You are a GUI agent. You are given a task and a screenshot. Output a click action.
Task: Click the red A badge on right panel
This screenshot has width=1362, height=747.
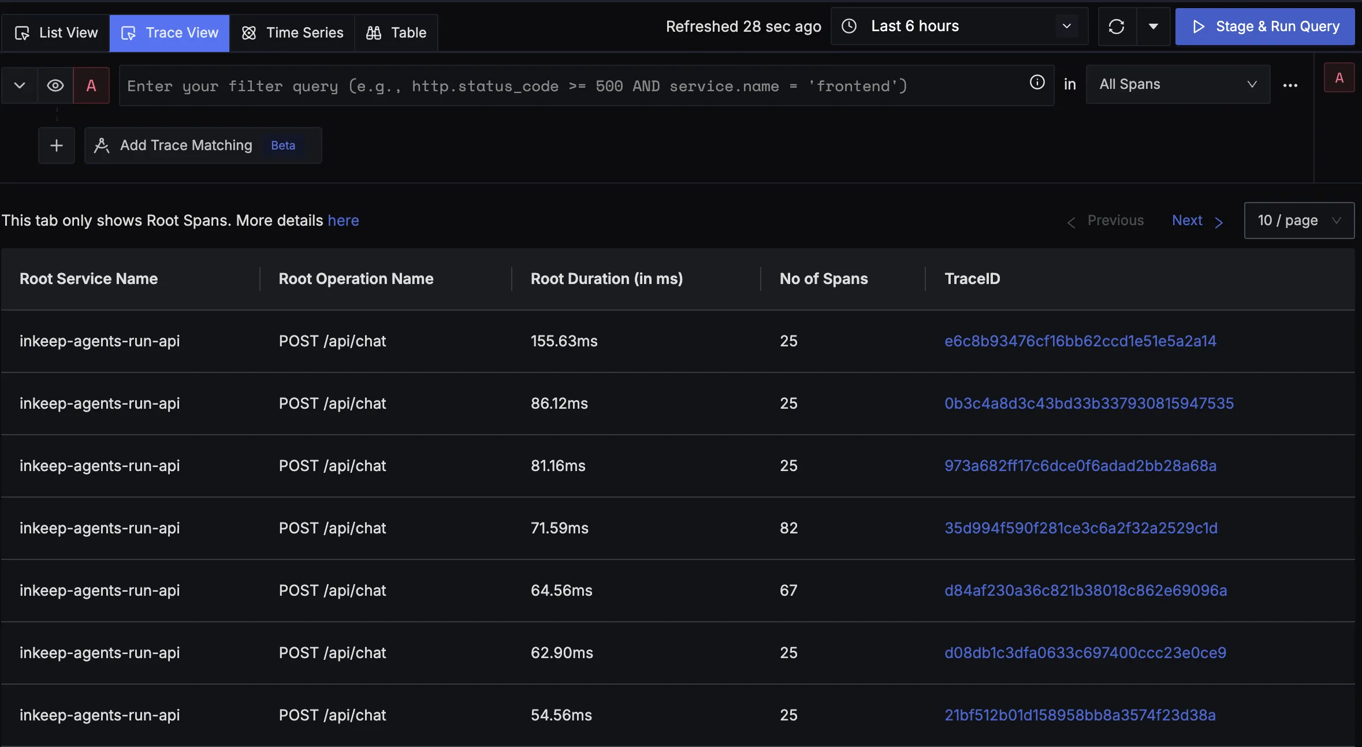click(1339, 78)
